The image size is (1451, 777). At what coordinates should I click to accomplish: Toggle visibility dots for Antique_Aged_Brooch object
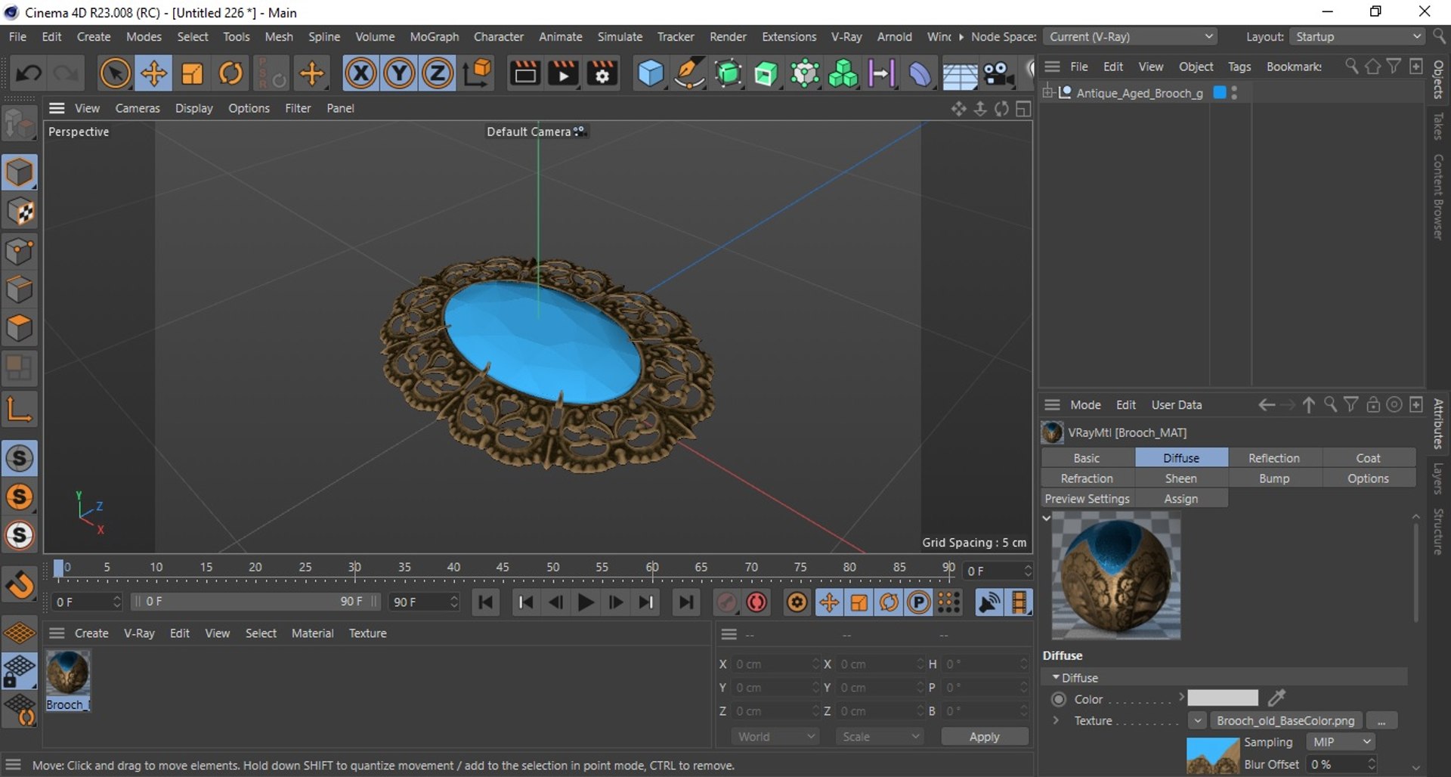1234,92
